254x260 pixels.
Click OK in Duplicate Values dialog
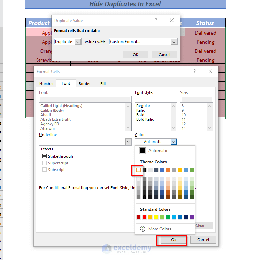135,55
